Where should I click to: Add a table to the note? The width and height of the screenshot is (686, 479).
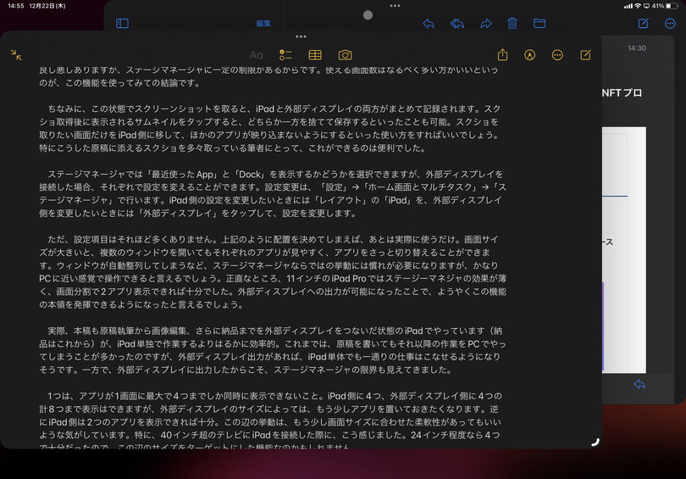pos(315,55)
